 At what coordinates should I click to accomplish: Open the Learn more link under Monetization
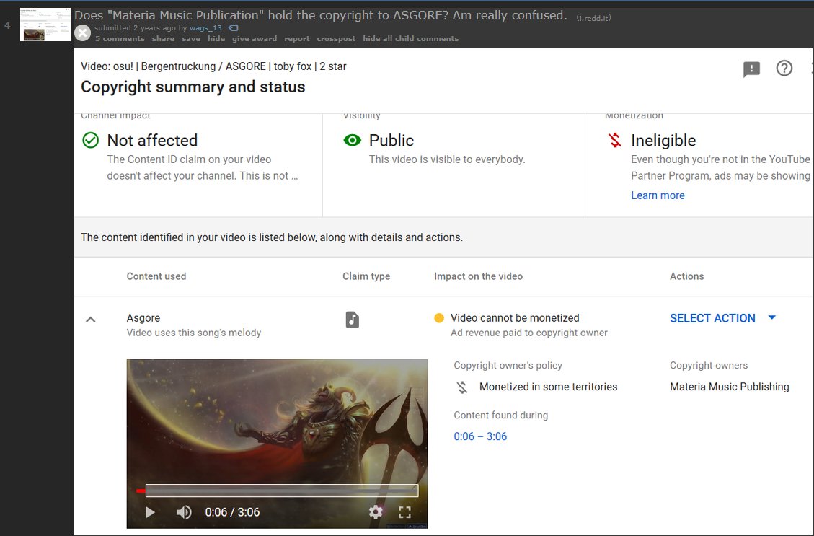(657, 195)
